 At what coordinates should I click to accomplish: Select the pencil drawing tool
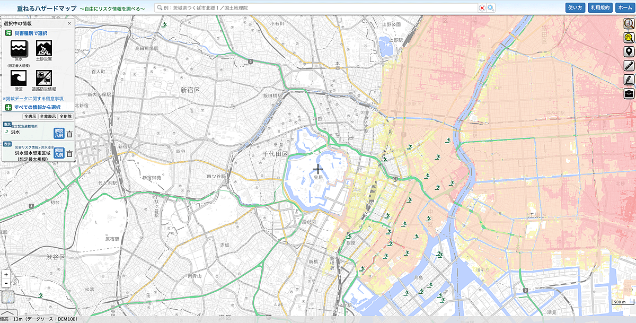pos(629,80)
